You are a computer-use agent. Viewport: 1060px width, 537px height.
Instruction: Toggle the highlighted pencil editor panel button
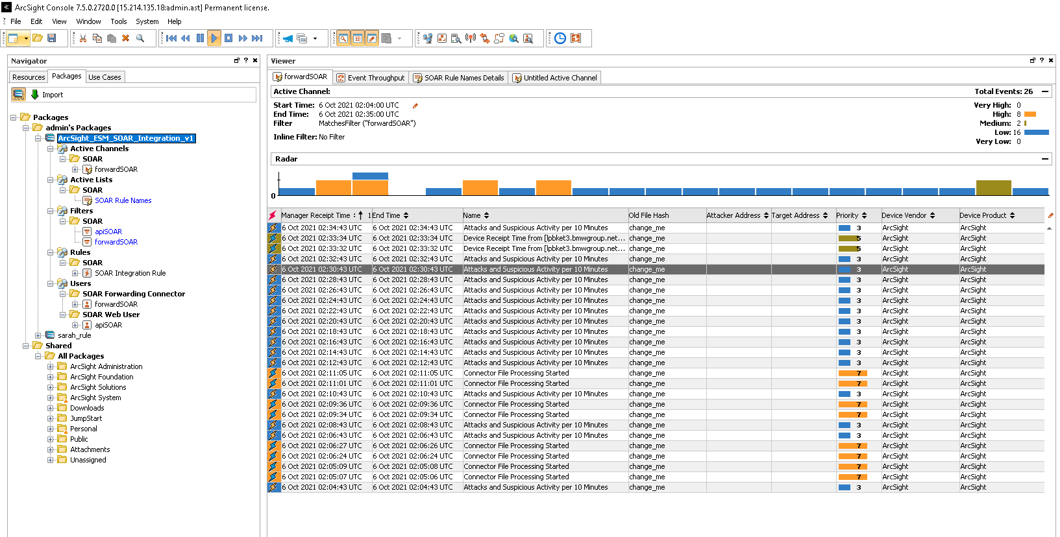coord(372,38)
